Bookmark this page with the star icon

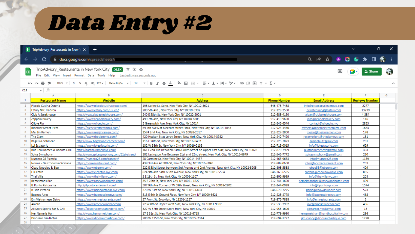[x=327, y=59]
